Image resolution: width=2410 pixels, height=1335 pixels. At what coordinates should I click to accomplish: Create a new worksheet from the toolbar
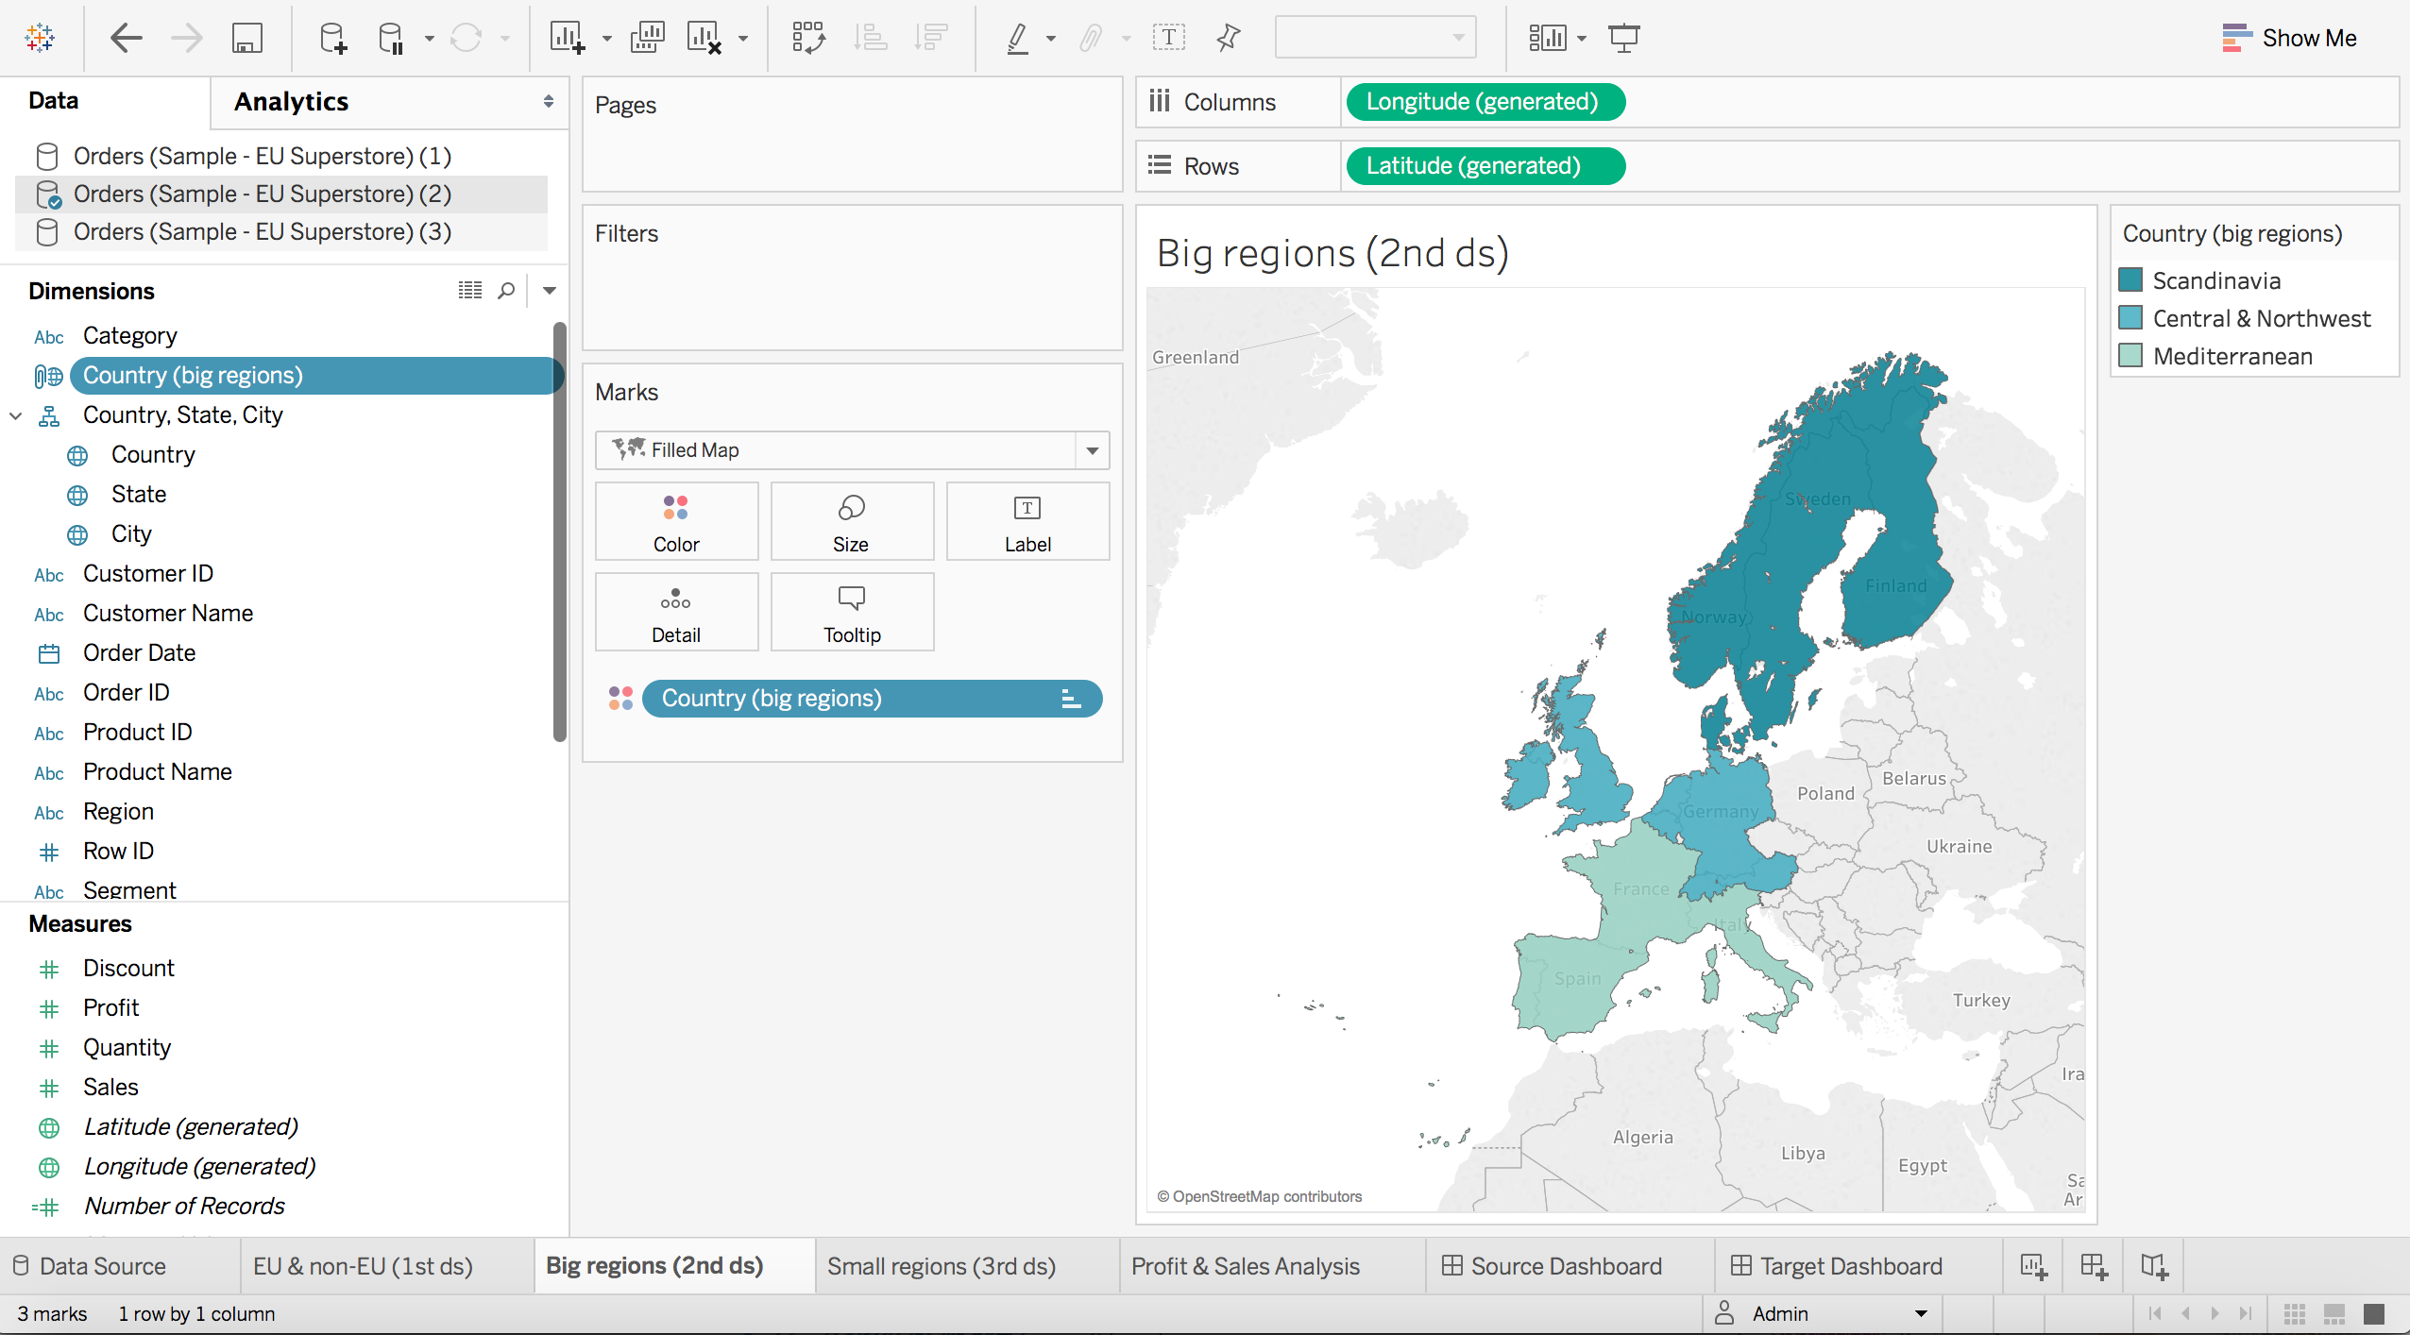[570, 38]
